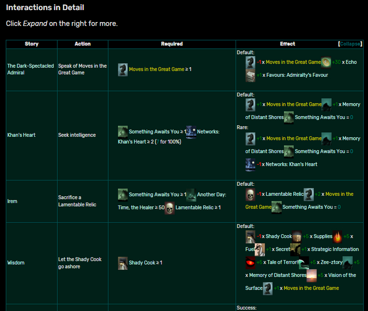368x311 pixels.
Task: Click the Vision of the Surface sunset icon
Action: point(311,276)
